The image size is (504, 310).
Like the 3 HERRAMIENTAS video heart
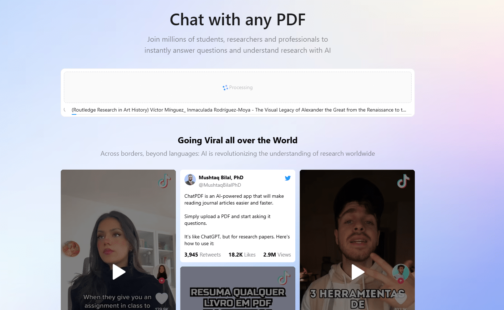coord(401,298)
